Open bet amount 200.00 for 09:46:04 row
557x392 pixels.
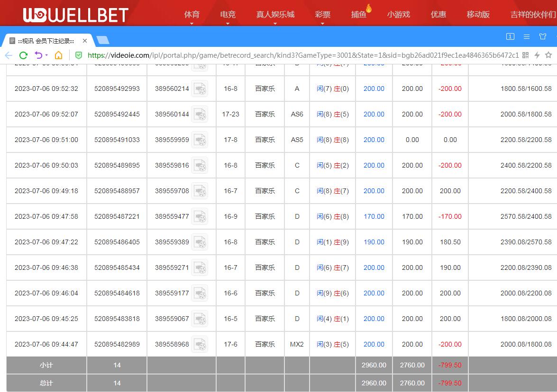(x=374, y=293)
